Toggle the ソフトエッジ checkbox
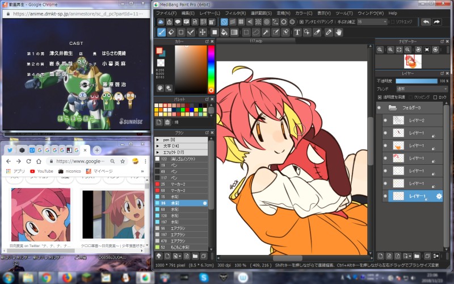 (393, 22)
